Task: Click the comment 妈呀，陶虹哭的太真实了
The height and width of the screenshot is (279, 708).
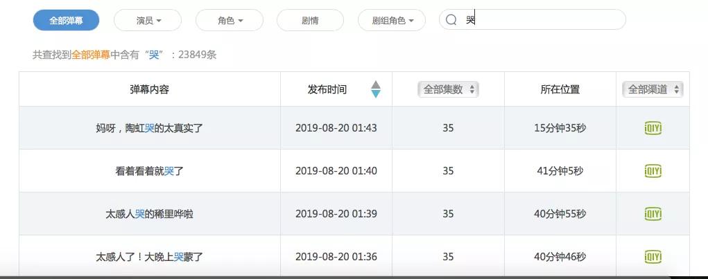Action: point(149,128)
